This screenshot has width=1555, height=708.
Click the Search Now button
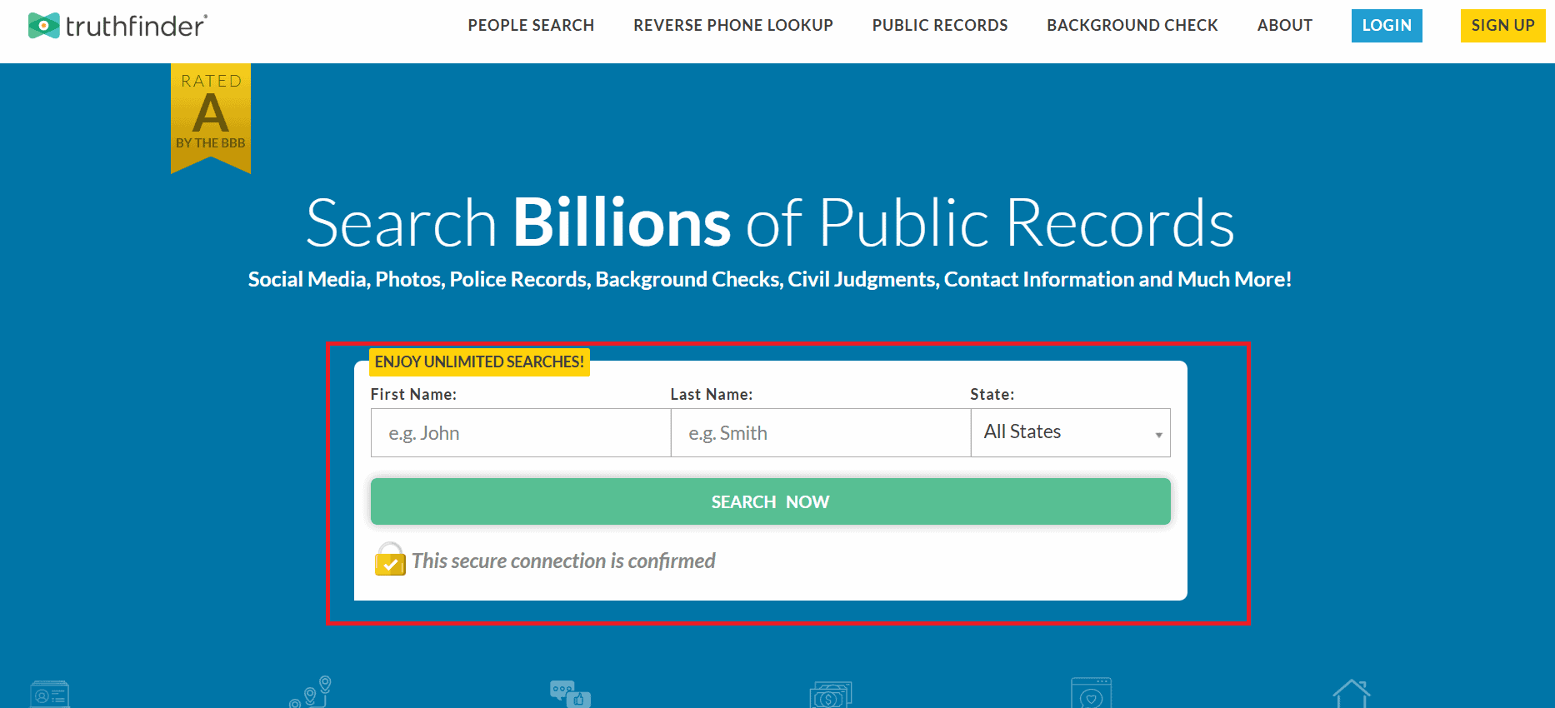coord(770,501)
